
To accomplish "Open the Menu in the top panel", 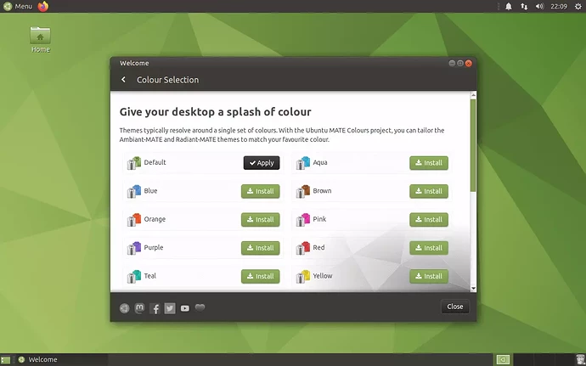I will [x=18, y=6].
